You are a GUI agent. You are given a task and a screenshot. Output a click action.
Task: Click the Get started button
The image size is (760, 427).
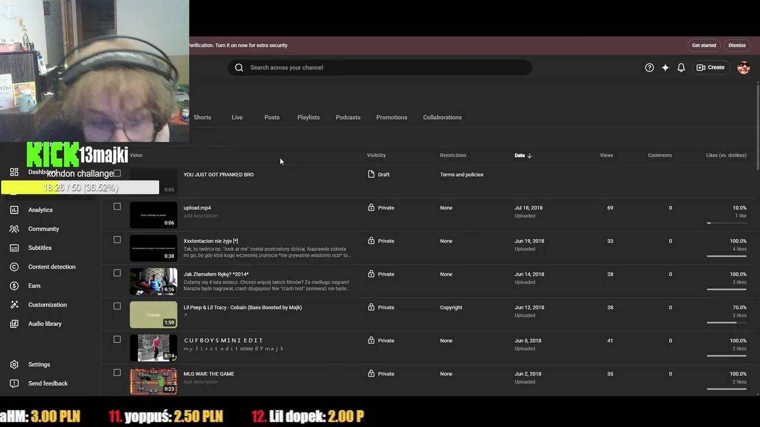point(704,45)
